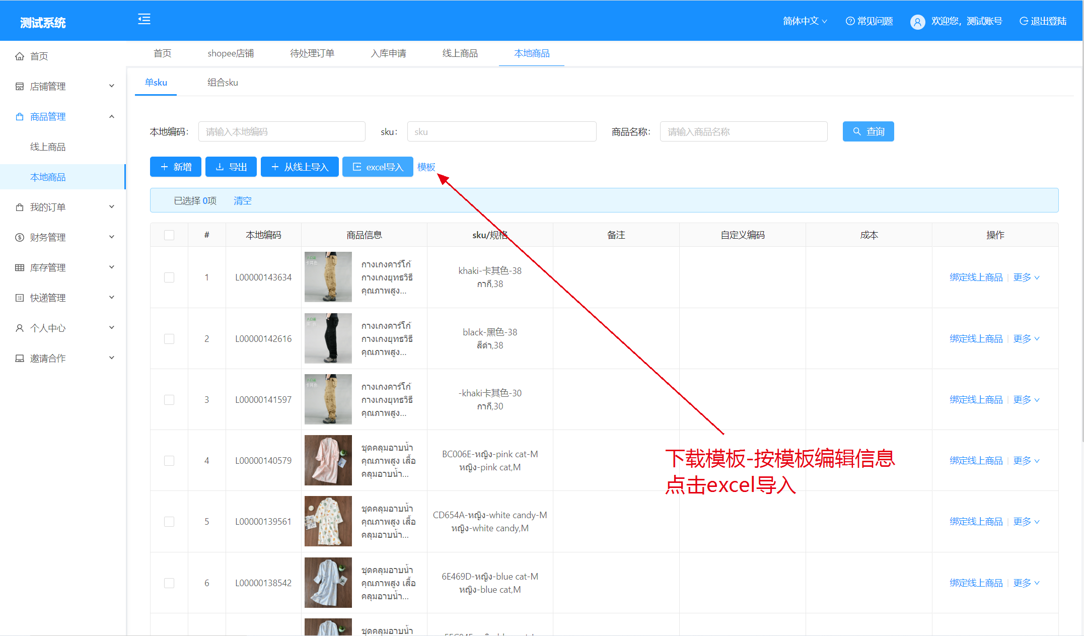Screen dimensions: 1084x636
Task: Open the 首页 page tab
Action: (162, 53)
